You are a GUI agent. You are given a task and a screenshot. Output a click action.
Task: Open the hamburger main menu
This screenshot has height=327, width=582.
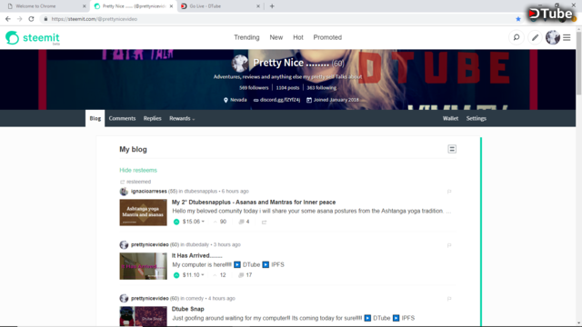(567, 37)
